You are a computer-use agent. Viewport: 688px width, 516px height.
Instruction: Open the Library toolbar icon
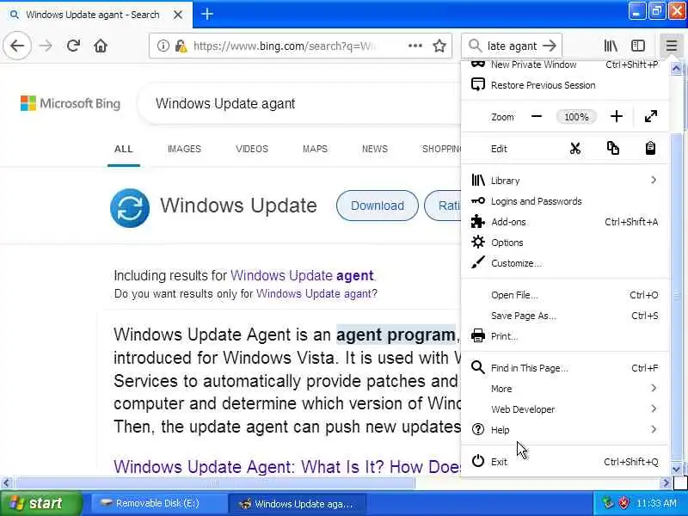coord(611,46)
